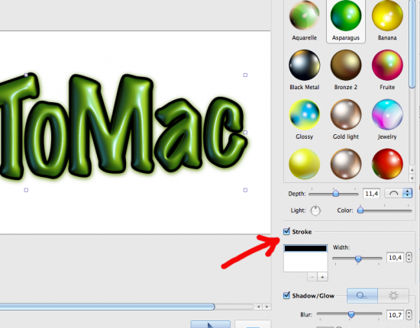Click the Light direction dial
Viewport: 420px width, 328px height.
pos(315,211)
